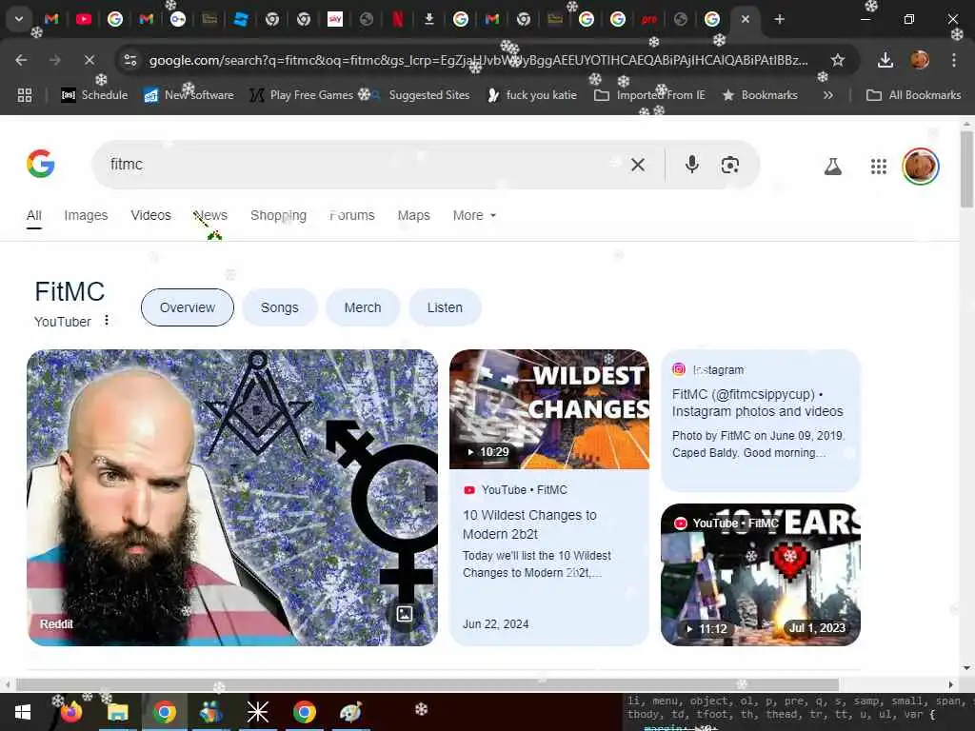The image size is (975, 731).
Task: Select the Listen chip
Action: (445, 307)
